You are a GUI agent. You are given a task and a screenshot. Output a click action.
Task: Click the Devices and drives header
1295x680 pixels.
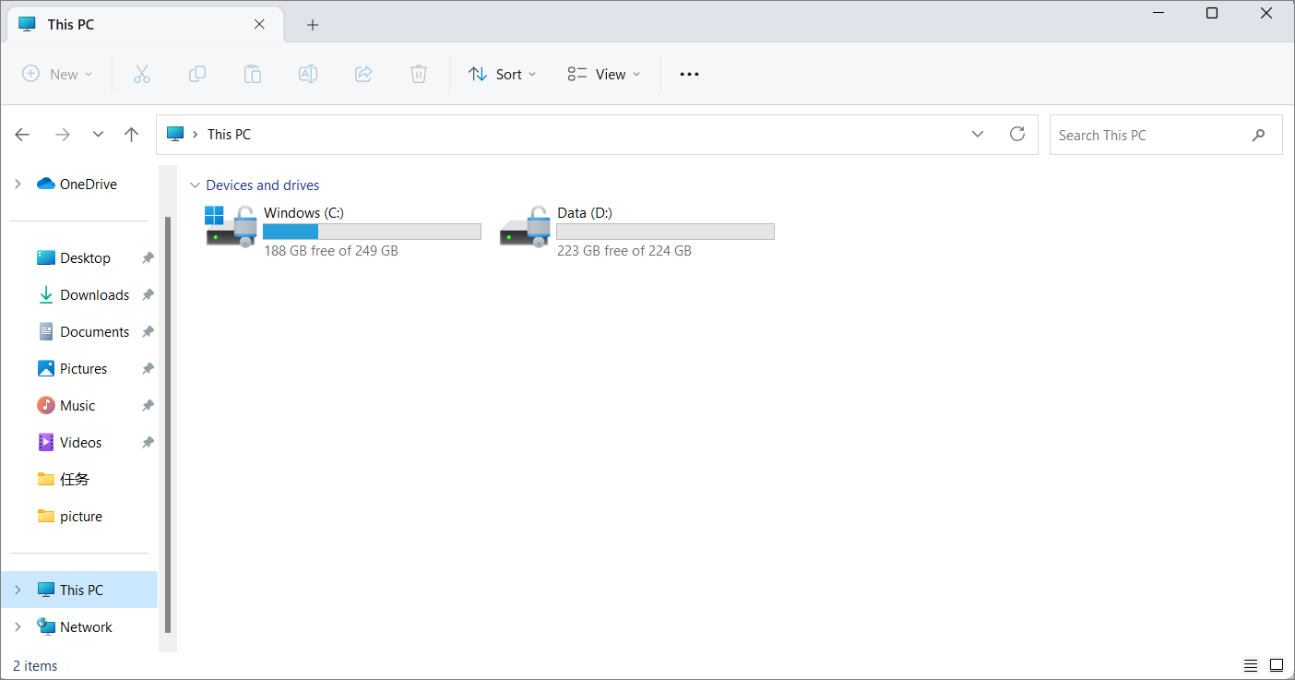point(263,185)
